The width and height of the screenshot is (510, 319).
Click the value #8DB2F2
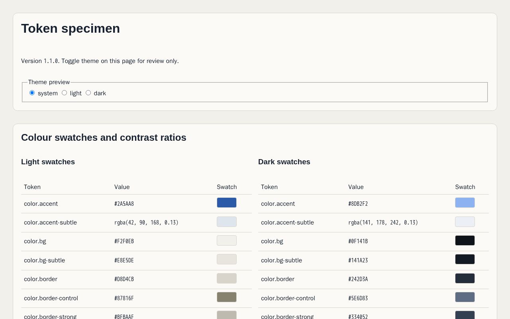click(x=358, y=204)
